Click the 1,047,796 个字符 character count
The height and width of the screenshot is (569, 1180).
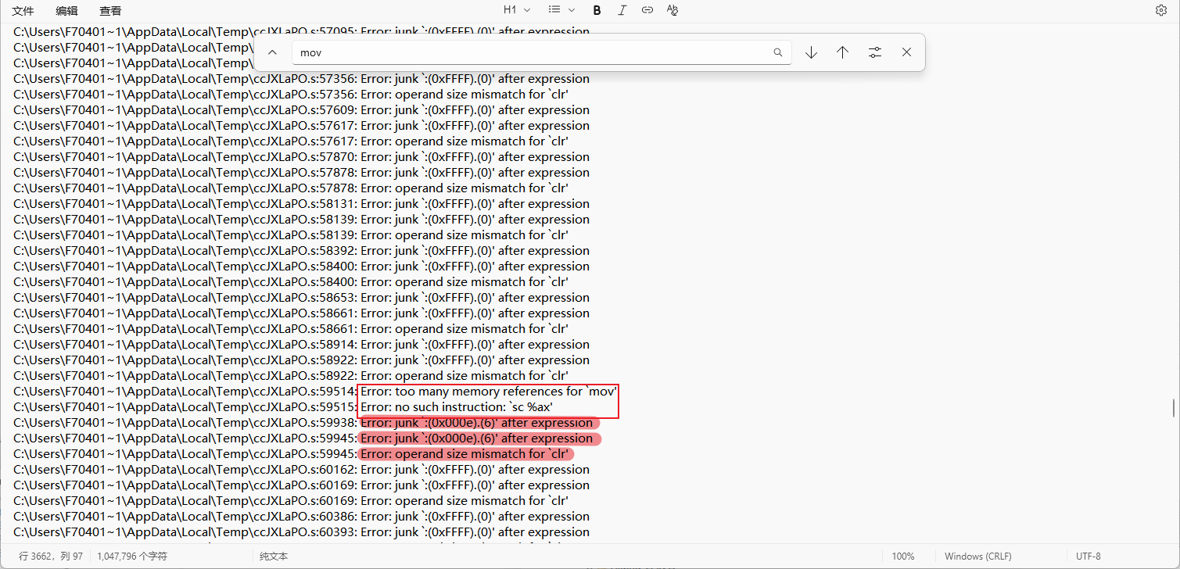pos(132,556)
